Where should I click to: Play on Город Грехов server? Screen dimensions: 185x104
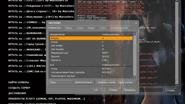(x=27, y=44)
